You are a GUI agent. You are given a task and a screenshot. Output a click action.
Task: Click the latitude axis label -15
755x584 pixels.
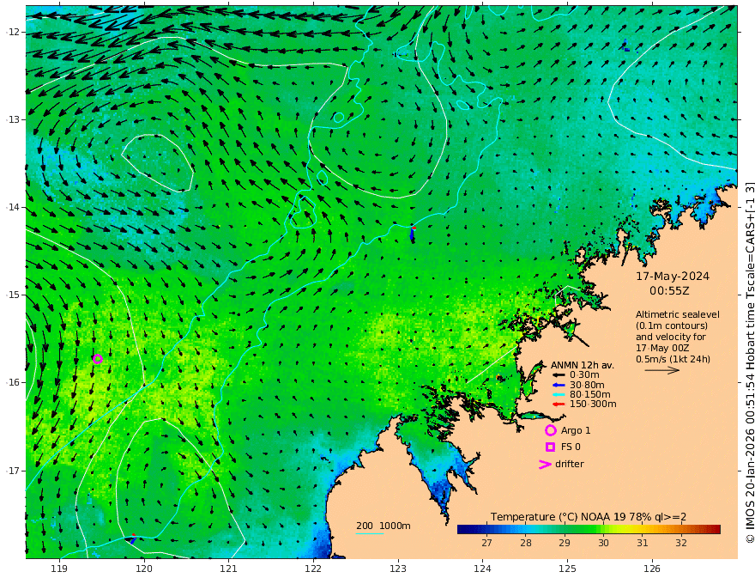pyautogui.click(x=14, y=295)
